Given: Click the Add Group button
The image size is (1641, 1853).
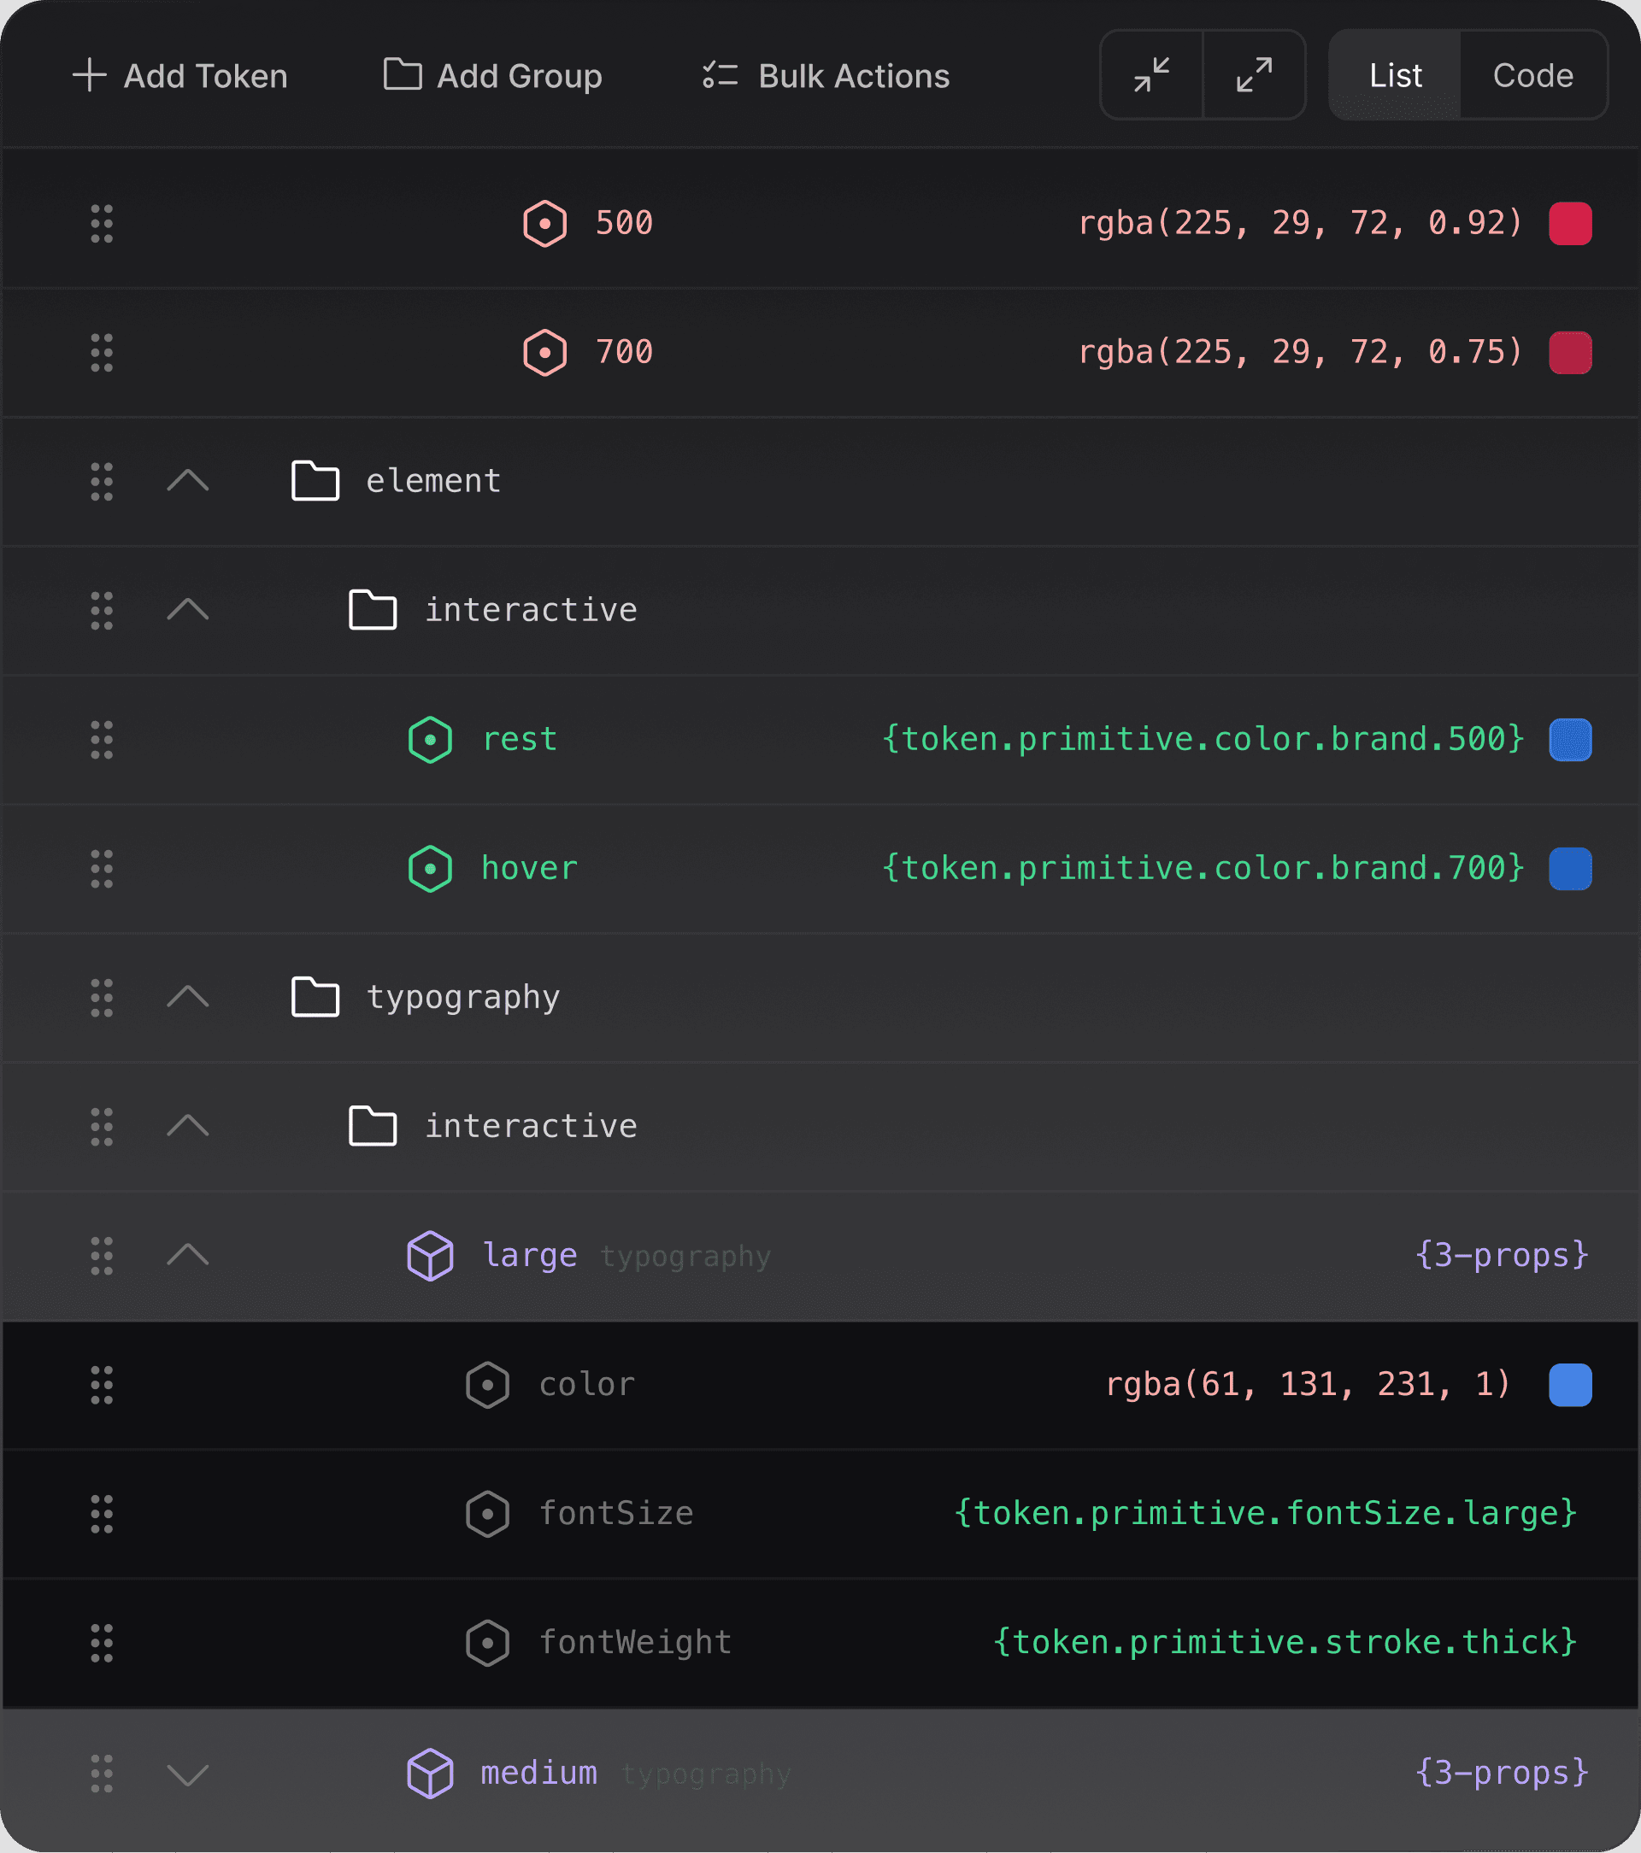Looking at the screenshot, I should [x=492, y=76].
